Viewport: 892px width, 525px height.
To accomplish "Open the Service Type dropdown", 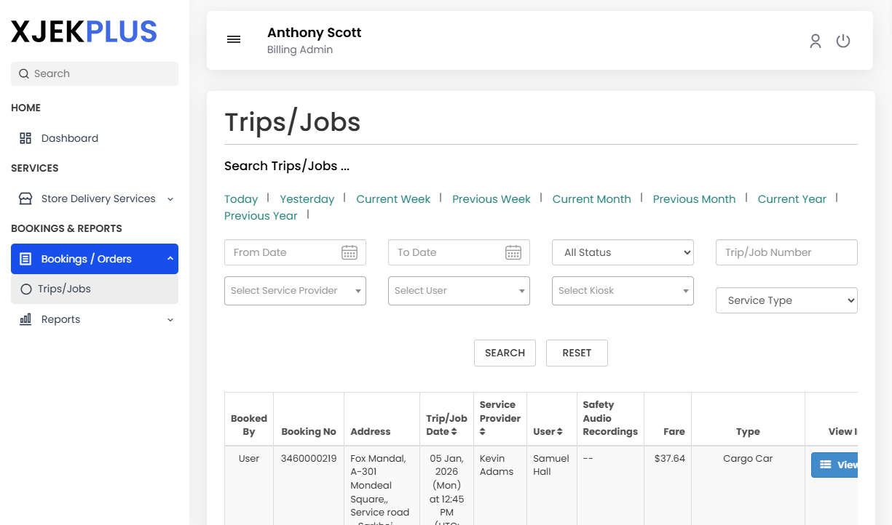I will [x=786, y=300].
